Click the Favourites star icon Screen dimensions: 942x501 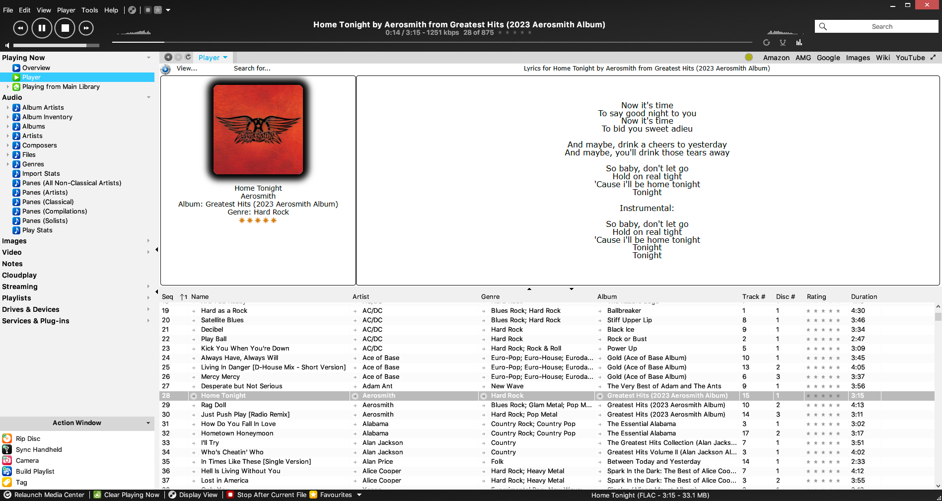[x=313, y=495]
